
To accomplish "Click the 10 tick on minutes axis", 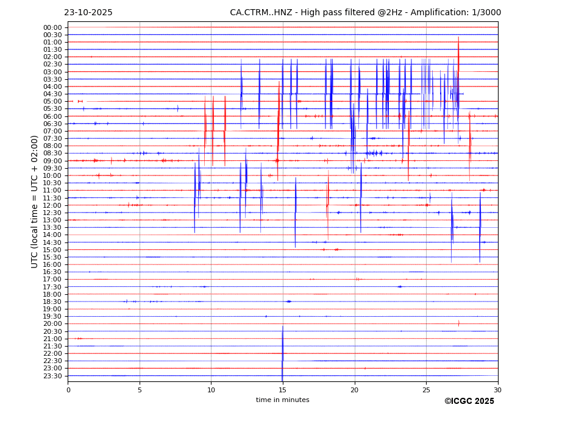I will [211, 390].
